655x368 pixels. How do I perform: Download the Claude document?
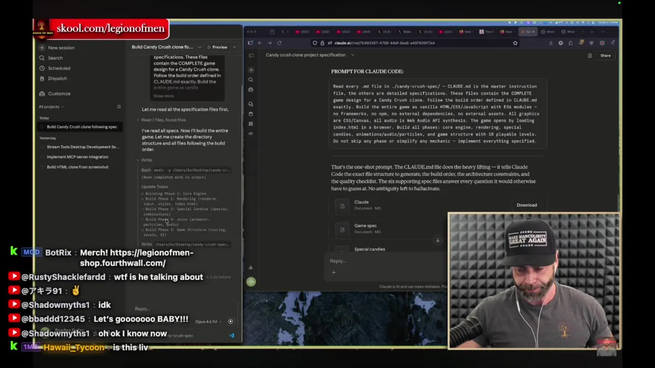point(527,205)
